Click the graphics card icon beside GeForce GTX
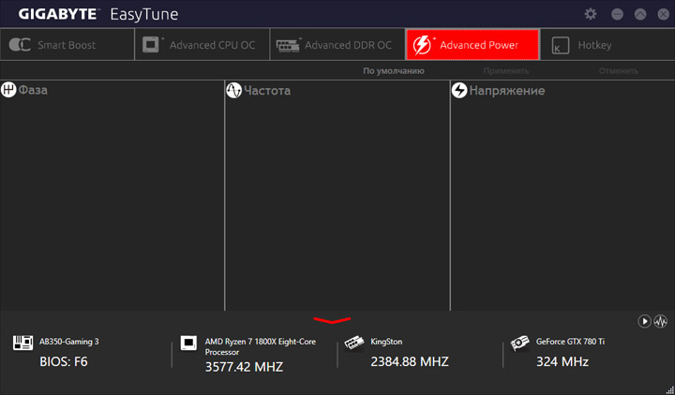675x395 pixels. [x=519, y=343]
